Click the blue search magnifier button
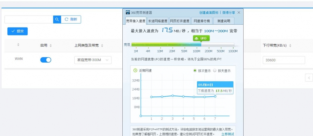 (x=57, y=20)
